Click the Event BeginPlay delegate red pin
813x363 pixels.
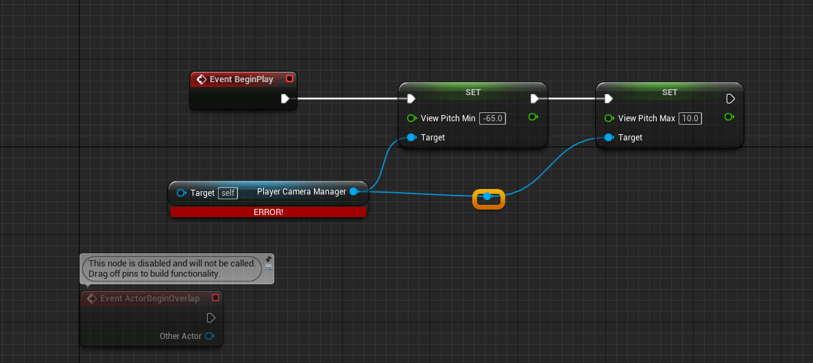[x=290, y=79]
